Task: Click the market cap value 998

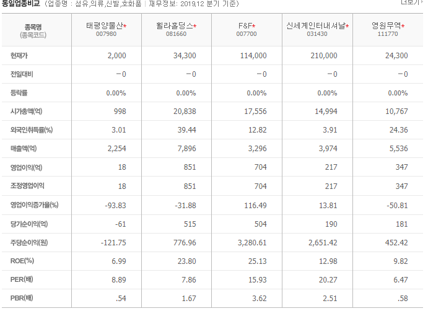Action: pyautogui.click(x=120, y=112)
